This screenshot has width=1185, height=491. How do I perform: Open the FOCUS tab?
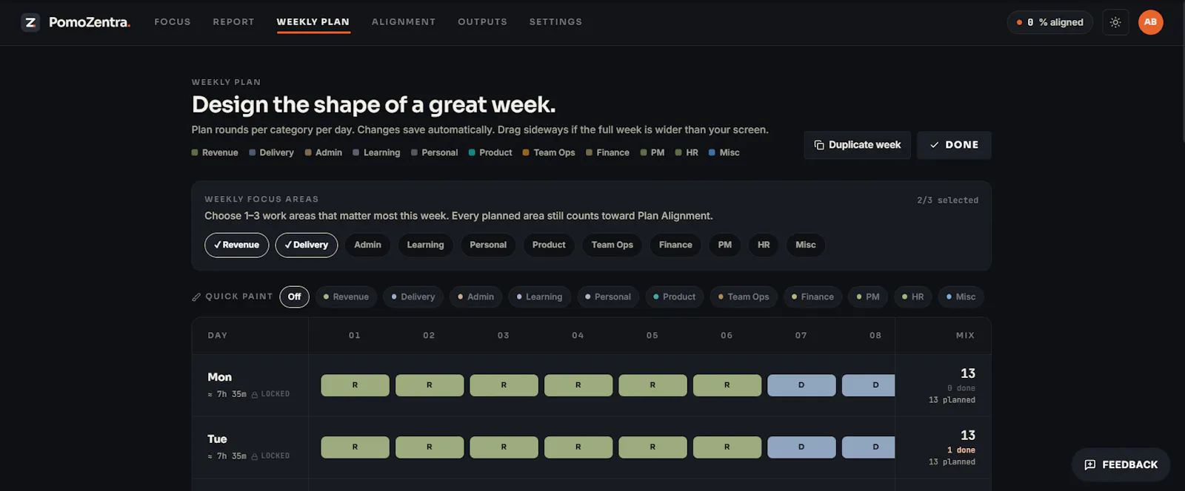173,22
